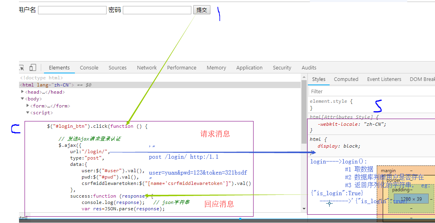Click the box model 1280 × 39 content box
Viewport: 435px width, 223px height.
click(x=411, y=199)
